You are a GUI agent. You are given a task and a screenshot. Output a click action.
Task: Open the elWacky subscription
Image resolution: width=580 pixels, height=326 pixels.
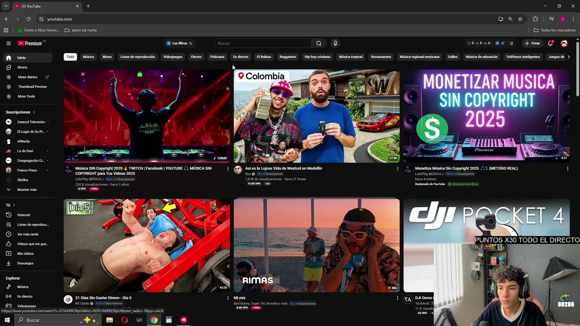(x=28, y=141)
